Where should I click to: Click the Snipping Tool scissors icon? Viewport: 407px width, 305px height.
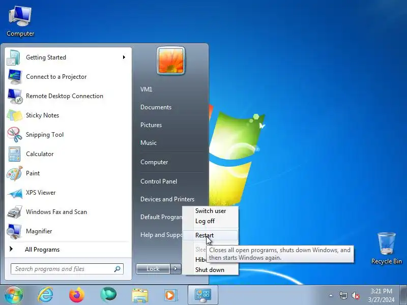pyautogui.click(x=15, y=135)
